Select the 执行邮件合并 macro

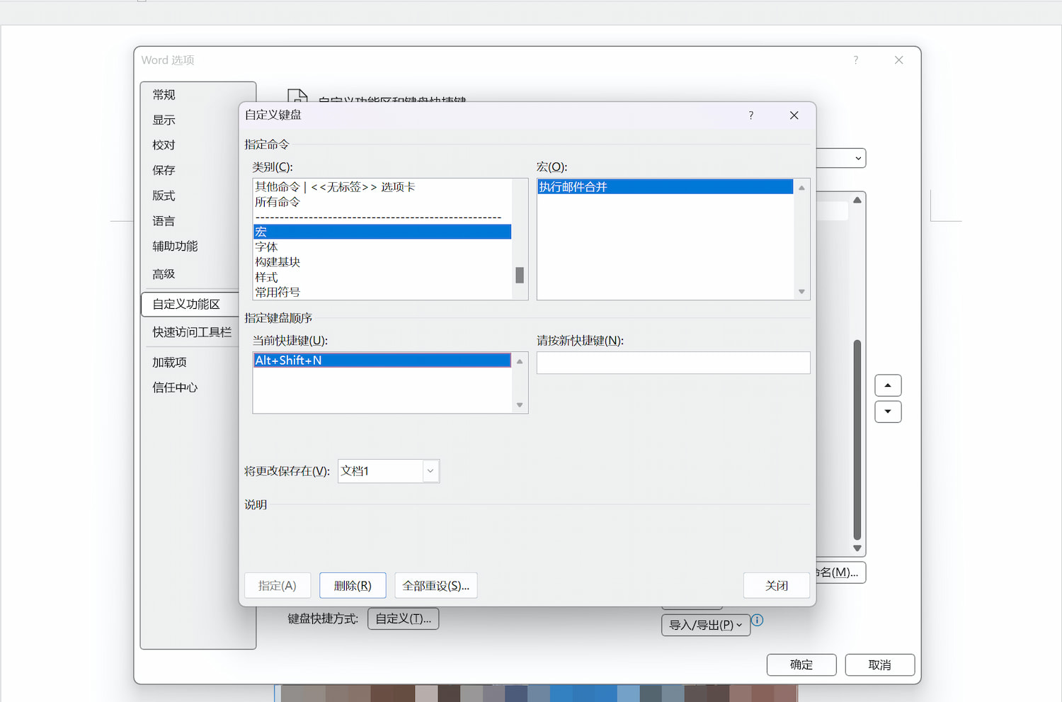tap(666, 187)
